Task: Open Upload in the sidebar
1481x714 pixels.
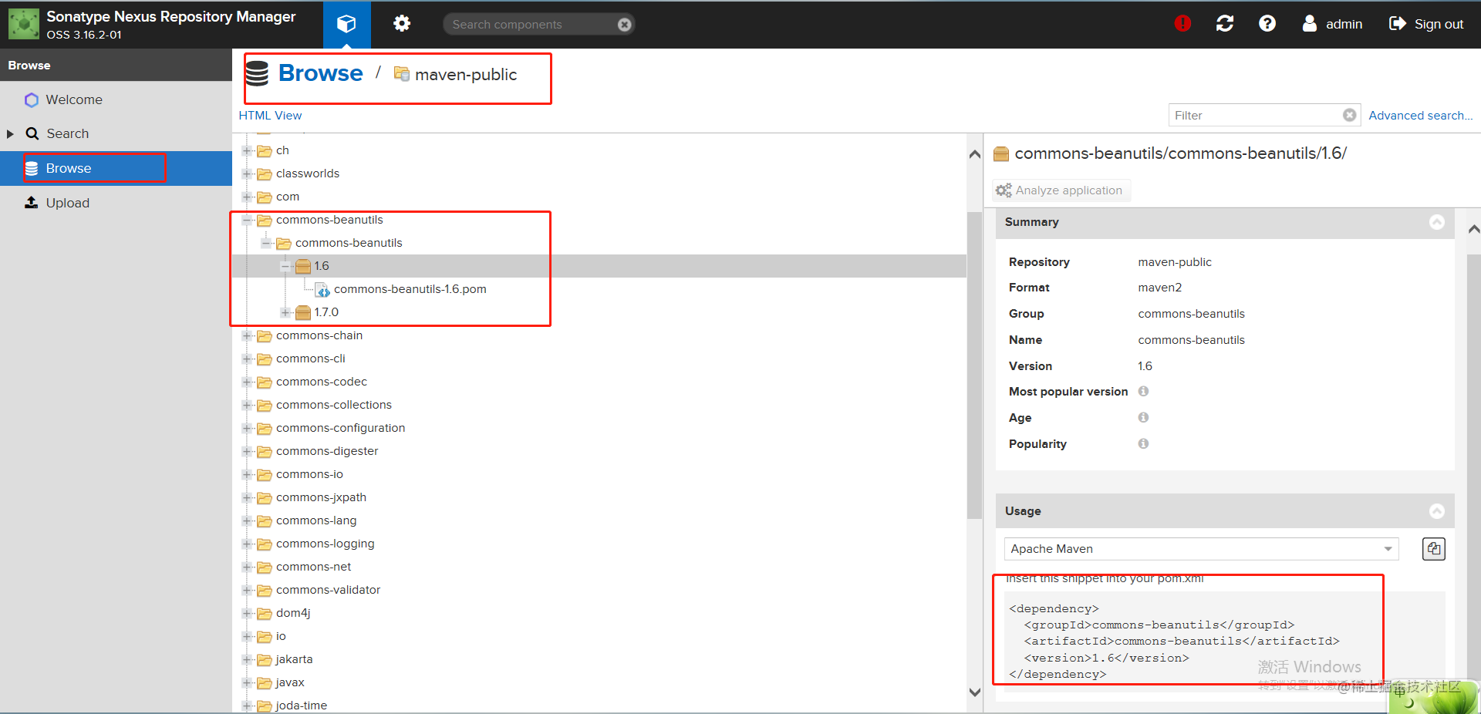Action: tap(67, 203)
